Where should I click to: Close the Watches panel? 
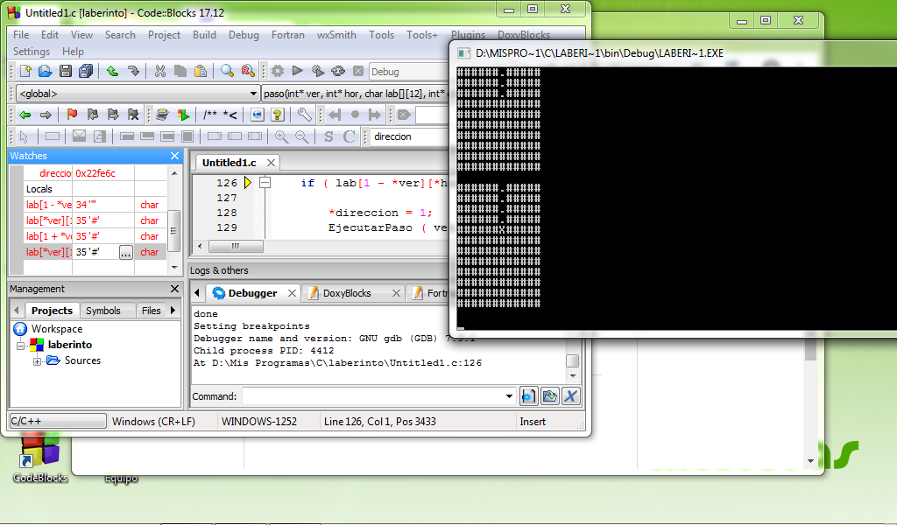point(174,156)
